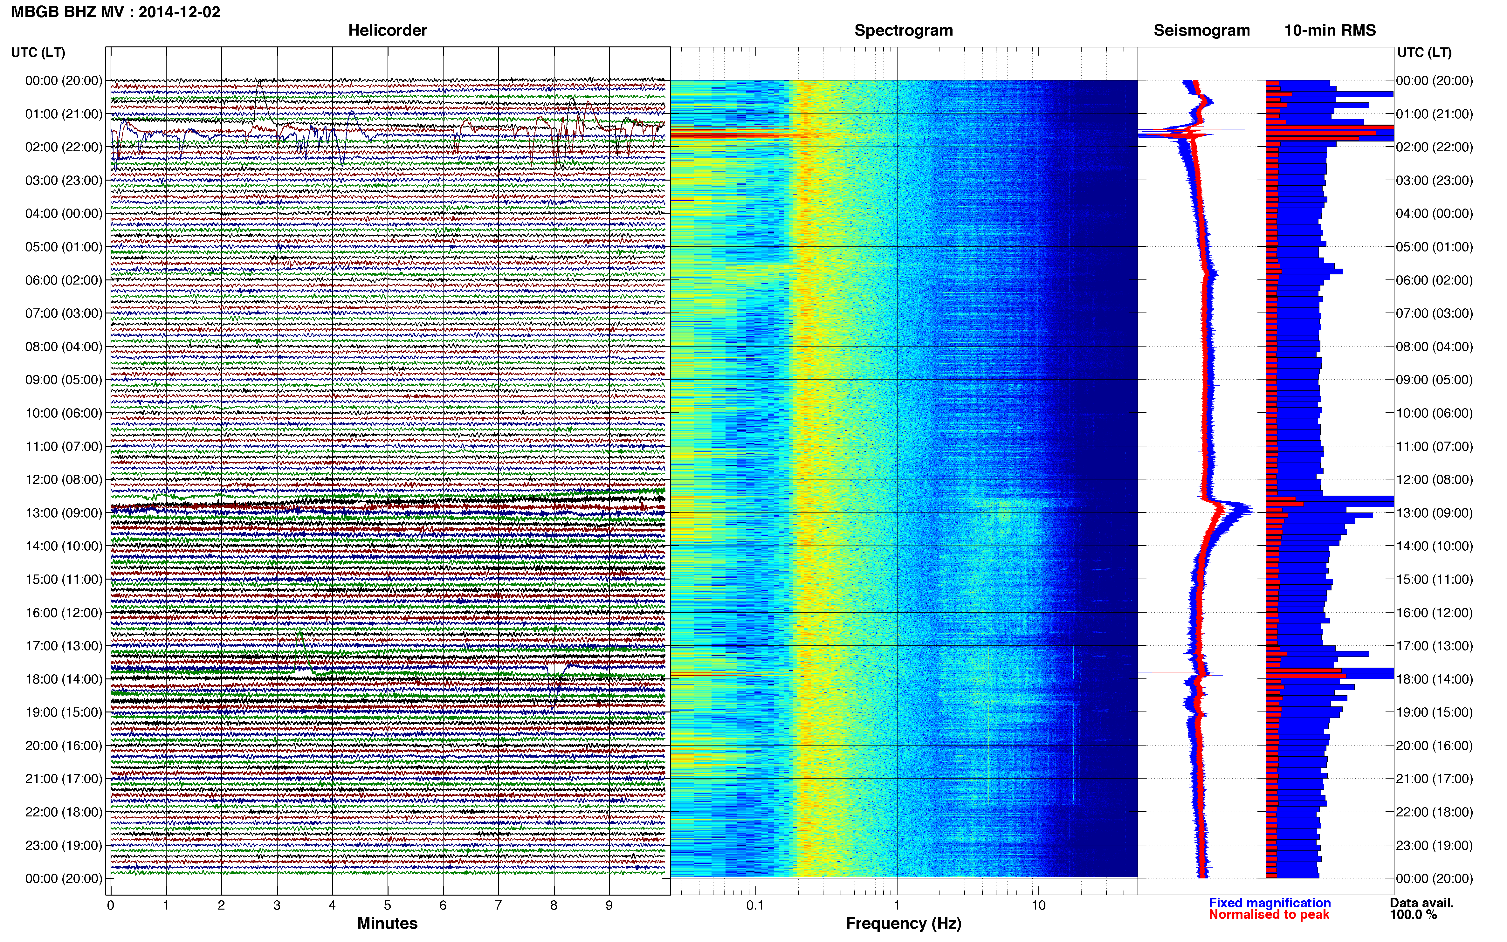Click the right 18:00 (14:00) time label
The height and width of the screenshot is (942, 1507).
click(1435, 679)
